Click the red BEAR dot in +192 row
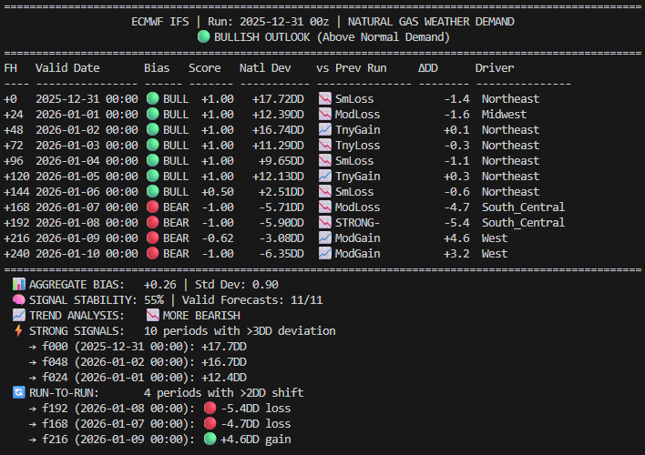This screenshot has height=455, width=645. click(153, 222)
